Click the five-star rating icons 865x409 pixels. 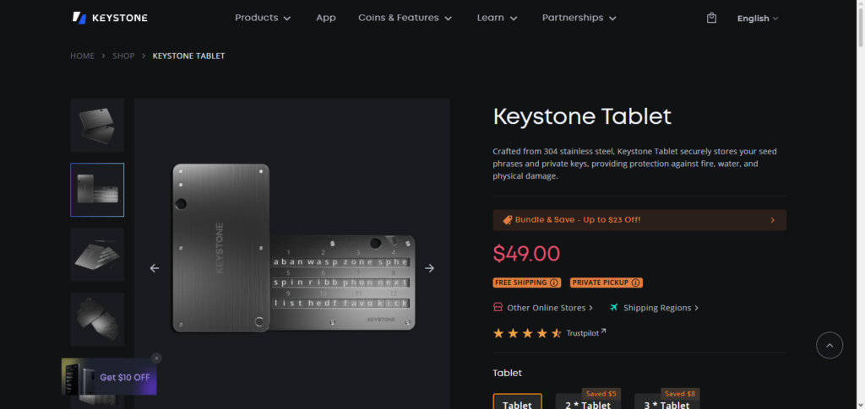(527, 333)
